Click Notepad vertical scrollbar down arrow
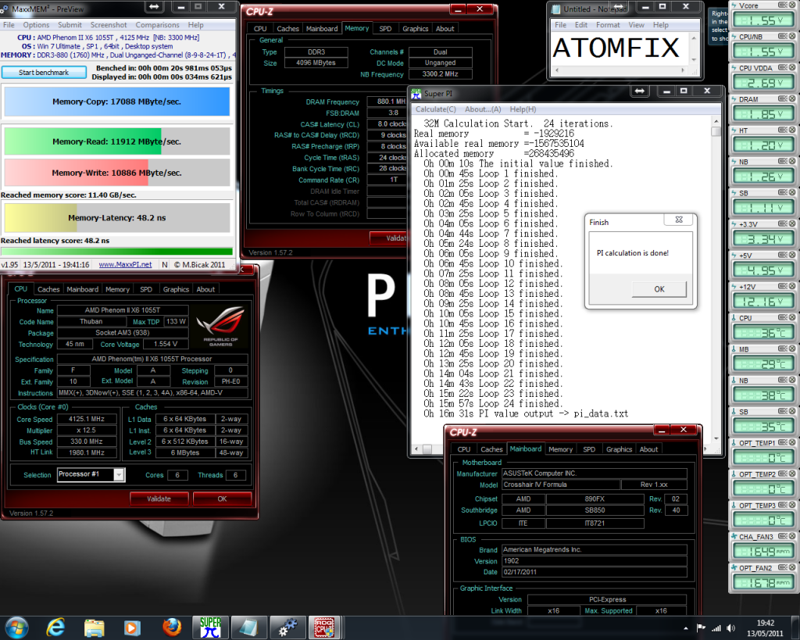Screen dimensions: 800x640 point(694,60)
